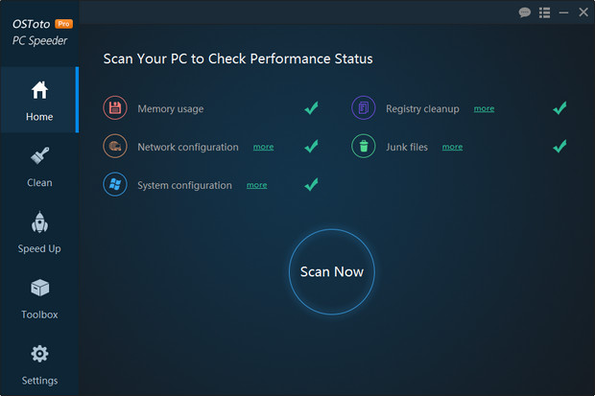595x396 pixels.
Task: Click 'more' link beside Network configuration
Action: tap(263, 147)
